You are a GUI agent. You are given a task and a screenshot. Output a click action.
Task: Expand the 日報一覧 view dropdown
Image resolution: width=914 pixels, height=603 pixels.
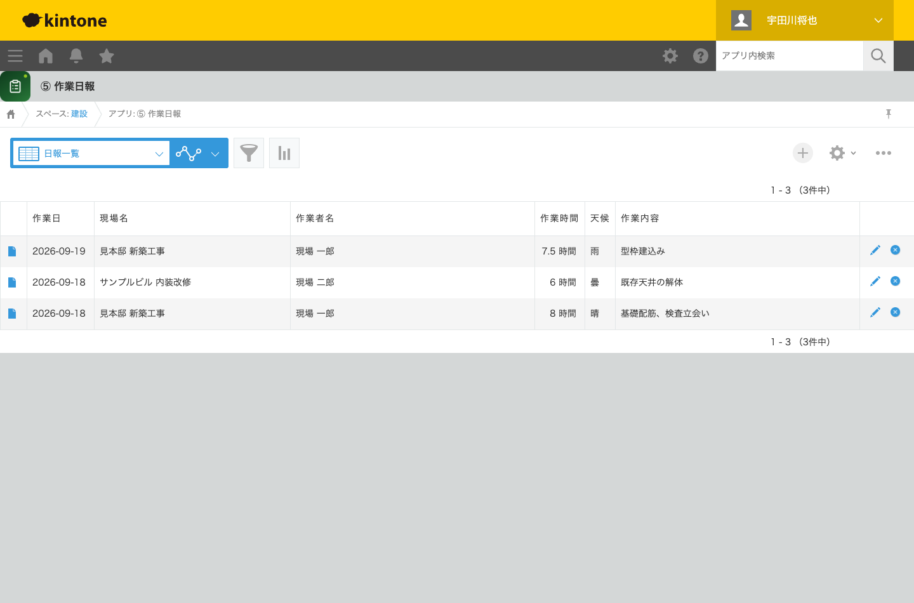pos(91,153)
